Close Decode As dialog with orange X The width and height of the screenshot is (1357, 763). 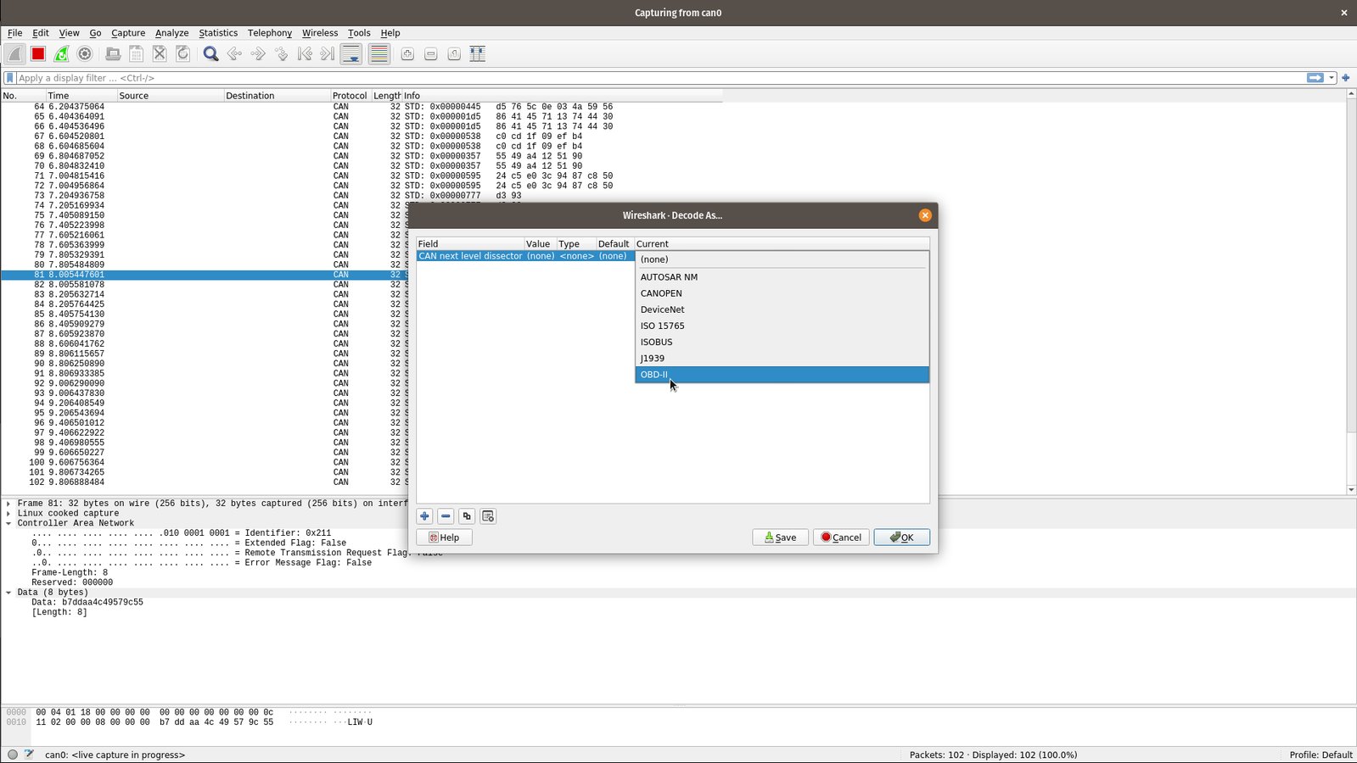[x=925, y=215]
